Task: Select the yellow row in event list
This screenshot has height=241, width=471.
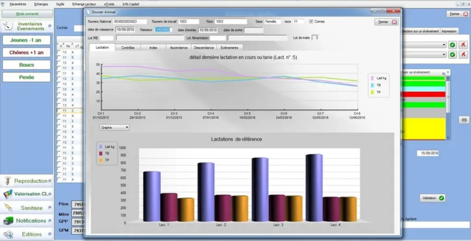Action: click(423, 128)
